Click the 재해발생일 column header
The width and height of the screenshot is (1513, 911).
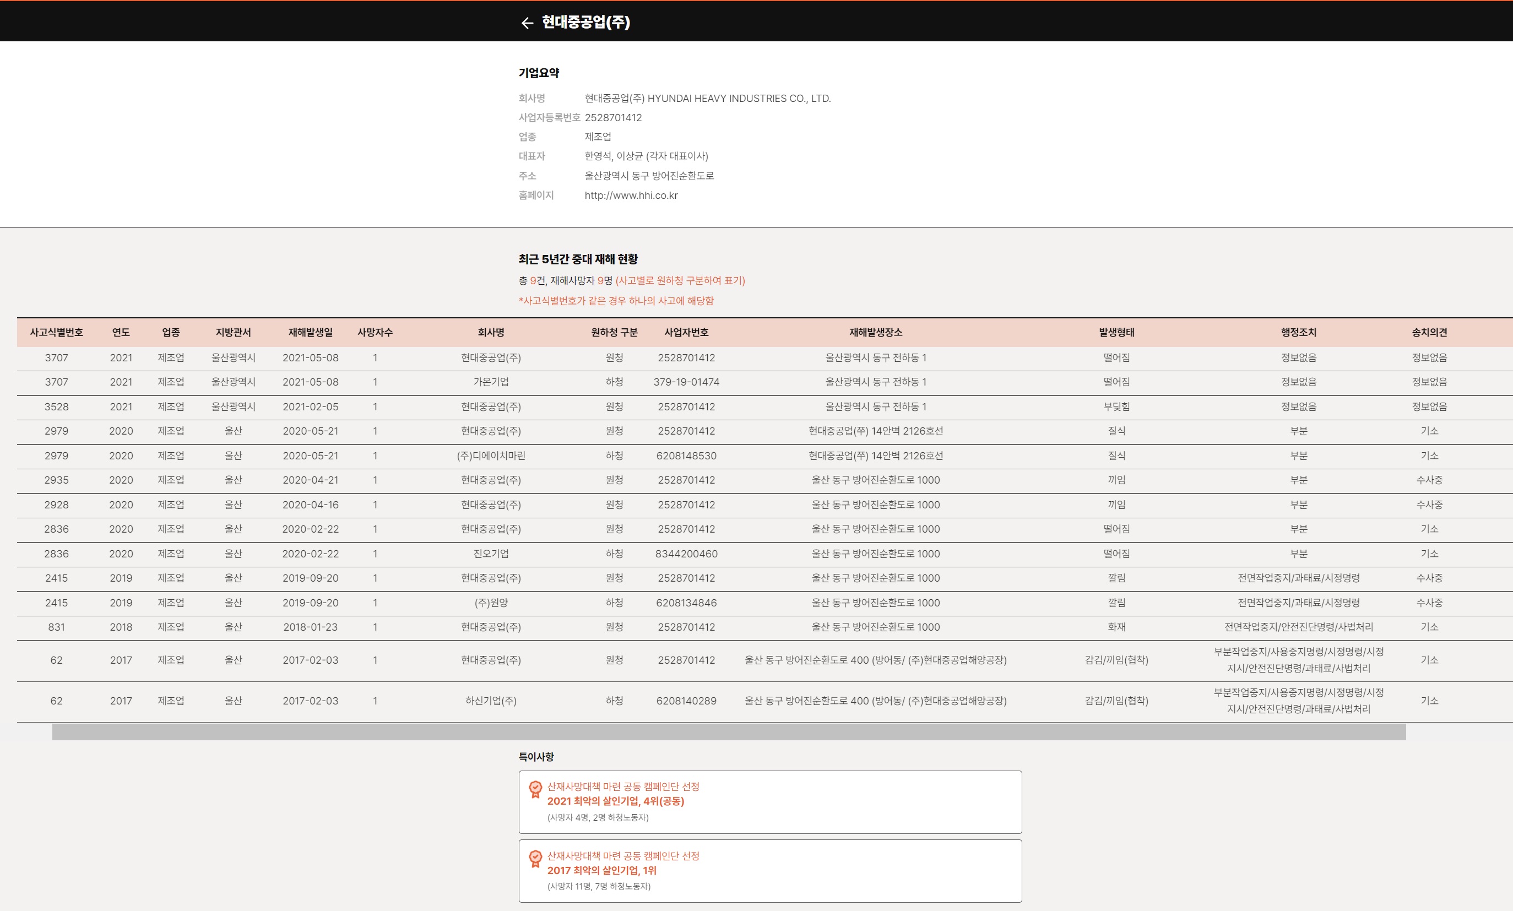(x=310, y=332)
